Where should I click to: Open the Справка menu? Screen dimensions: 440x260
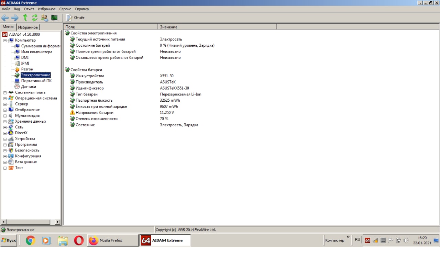pyautogui.click(x=81, y=9)
